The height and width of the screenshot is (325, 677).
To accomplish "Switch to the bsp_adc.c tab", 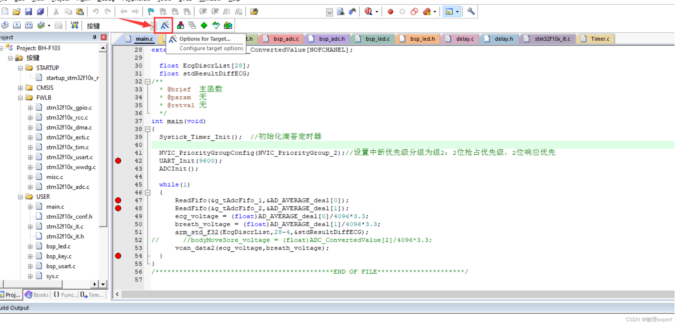I will [281, 39].
